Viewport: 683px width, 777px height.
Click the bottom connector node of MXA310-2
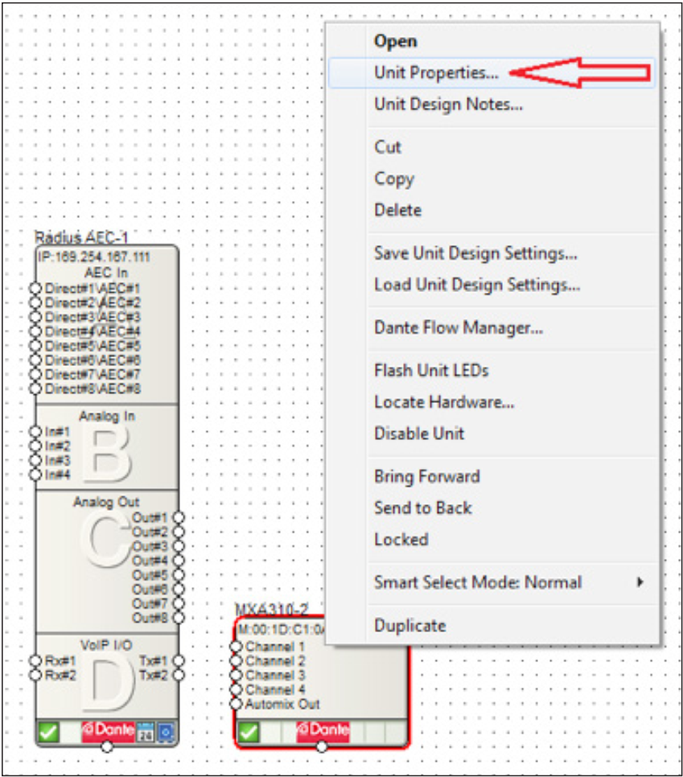pyautogui.click(x=322, y=747)
